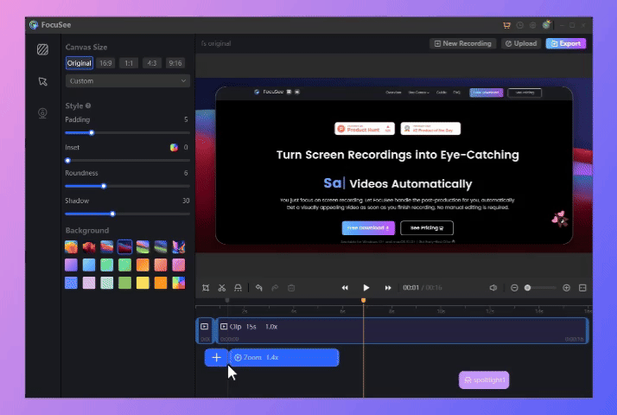Click the help icon next to Style
617x415 pixels.
(88, 105)
